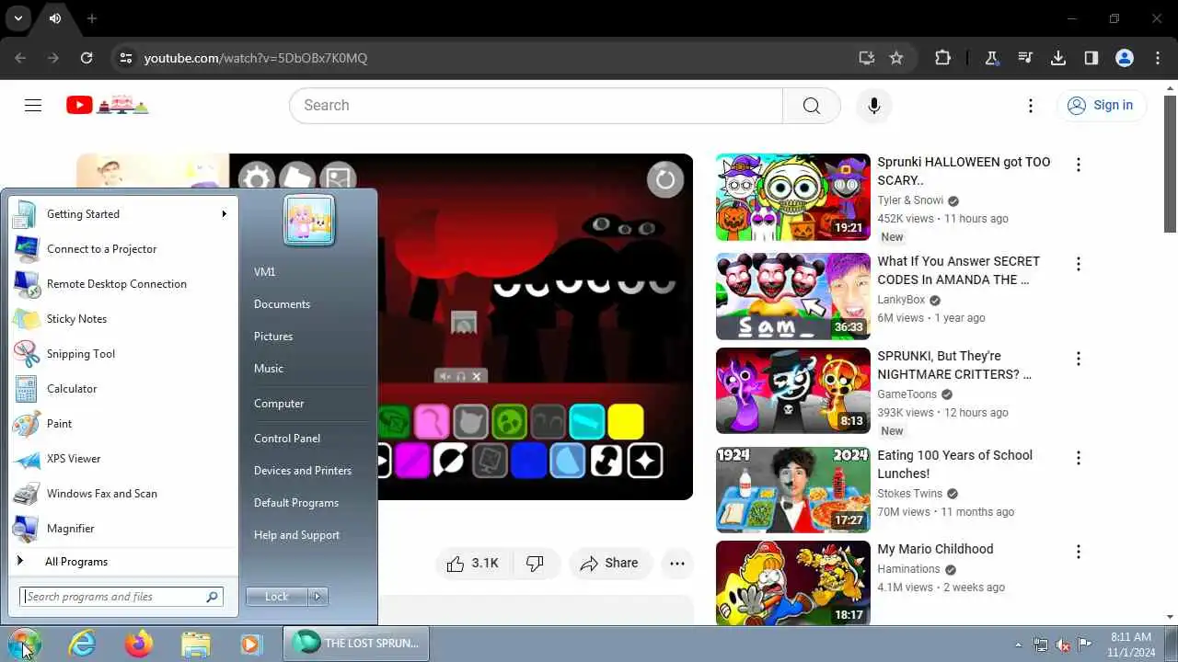Viewport: 1178px width, 662px height.
Task: Open Windows Fax and Scan
Action: point(121,494)
